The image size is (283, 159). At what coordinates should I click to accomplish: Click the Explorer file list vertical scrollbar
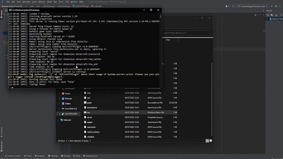click(212, 99)
